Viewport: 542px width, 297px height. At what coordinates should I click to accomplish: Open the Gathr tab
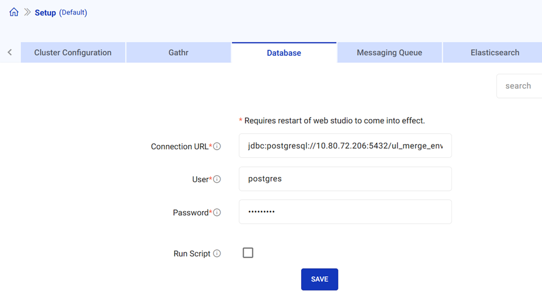[x=178, y=52]
